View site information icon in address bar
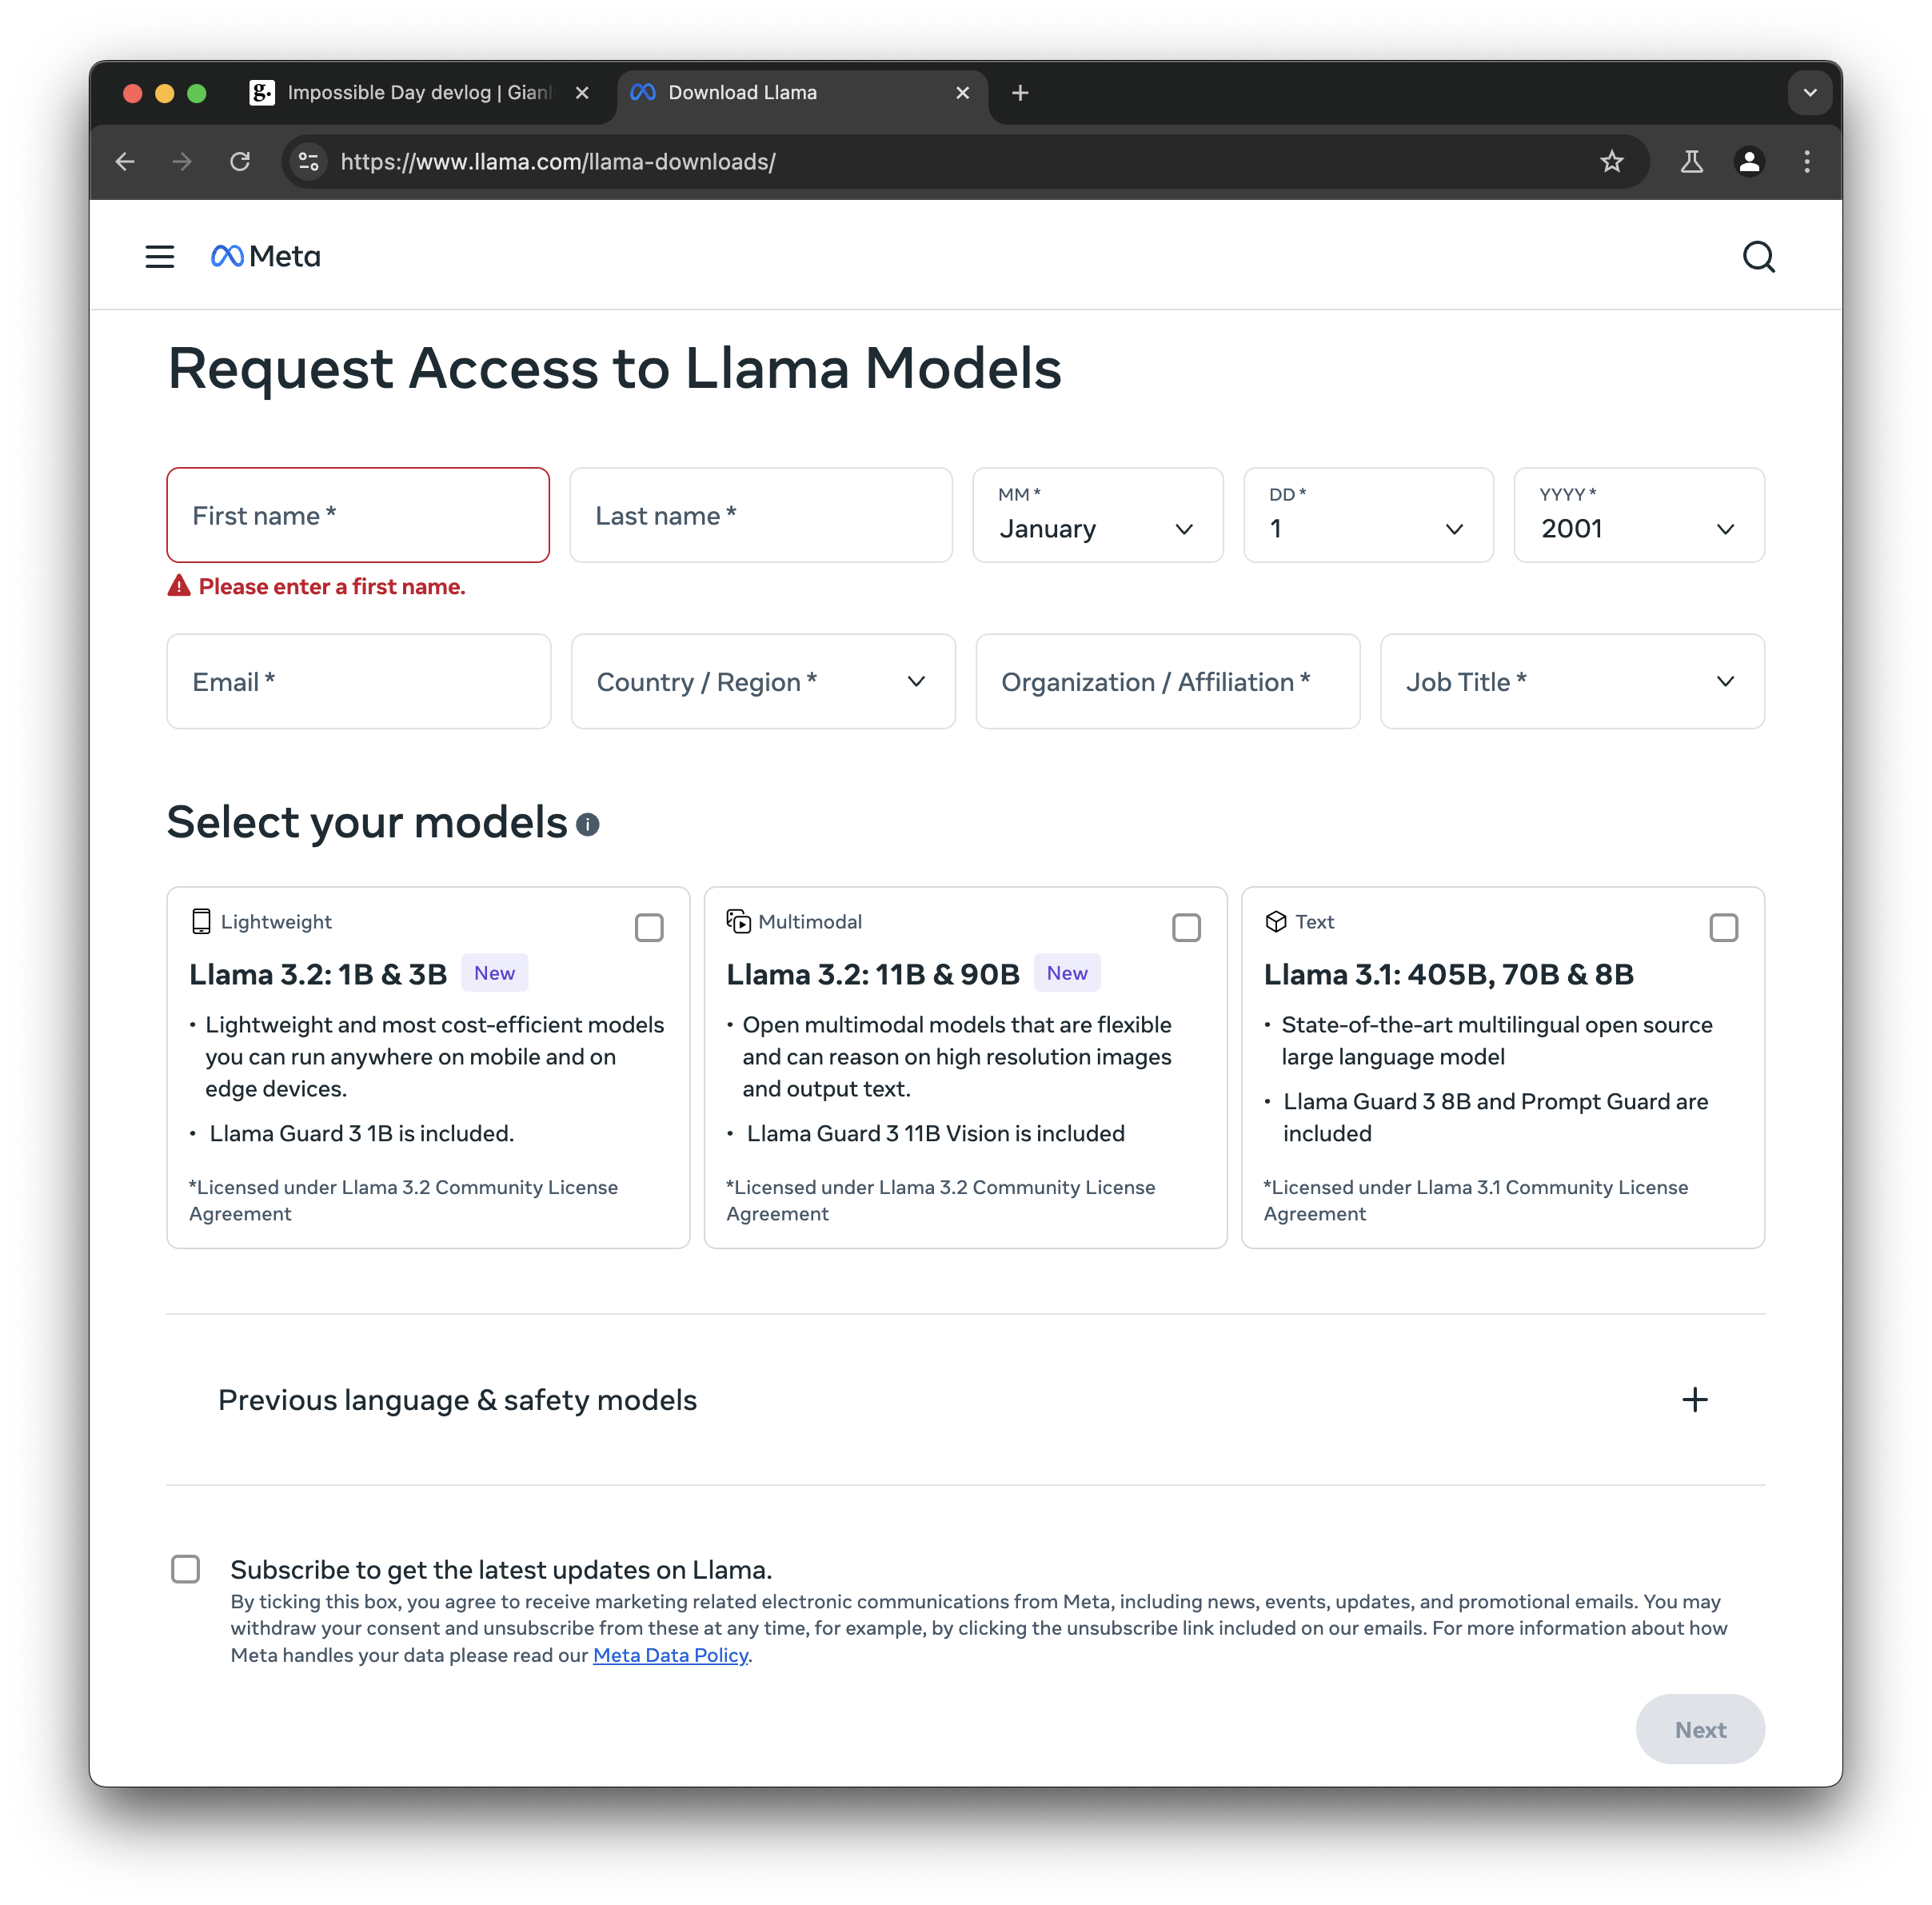 [309, 161]
